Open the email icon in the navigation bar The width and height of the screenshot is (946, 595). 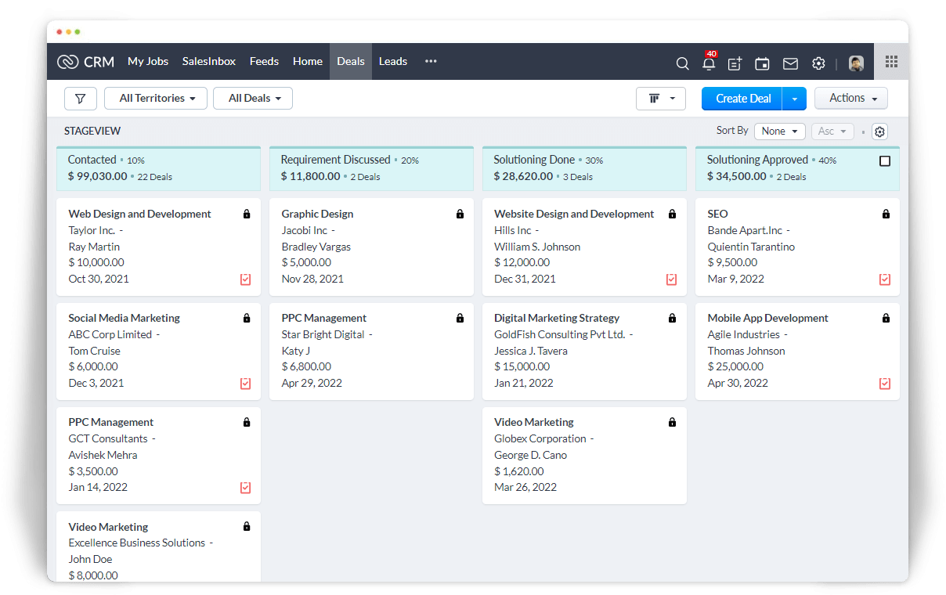tap(790, 63)
